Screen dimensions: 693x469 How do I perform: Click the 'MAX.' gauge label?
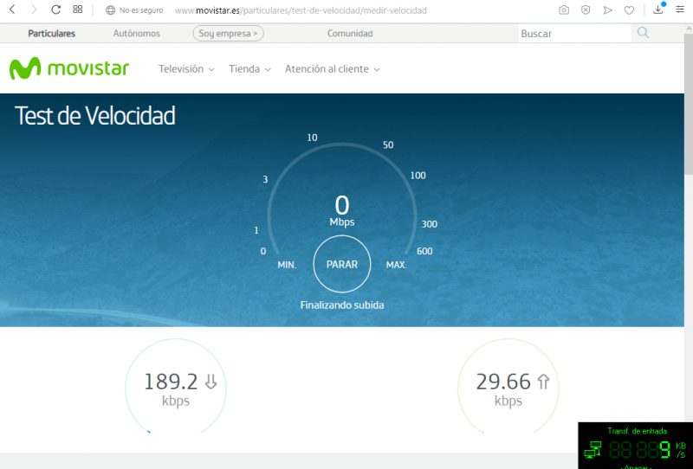coord(397,265)
